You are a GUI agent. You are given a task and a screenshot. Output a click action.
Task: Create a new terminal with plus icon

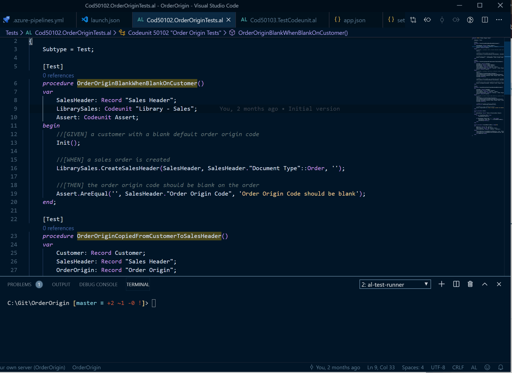coord(441,284)
